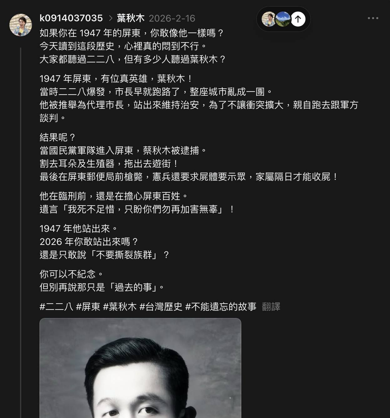The image size is (390, 418).
Task: Translate the post via 翻譯
Action: tap(271, 307)
